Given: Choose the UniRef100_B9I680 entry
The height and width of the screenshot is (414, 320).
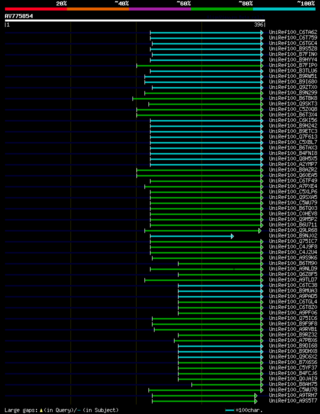Looking at the screenshot, I should tap(293, 82).
